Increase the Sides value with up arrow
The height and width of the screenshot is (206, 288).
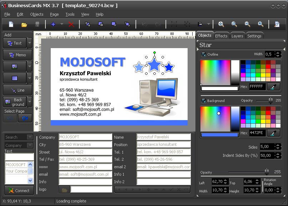point(278,145)
